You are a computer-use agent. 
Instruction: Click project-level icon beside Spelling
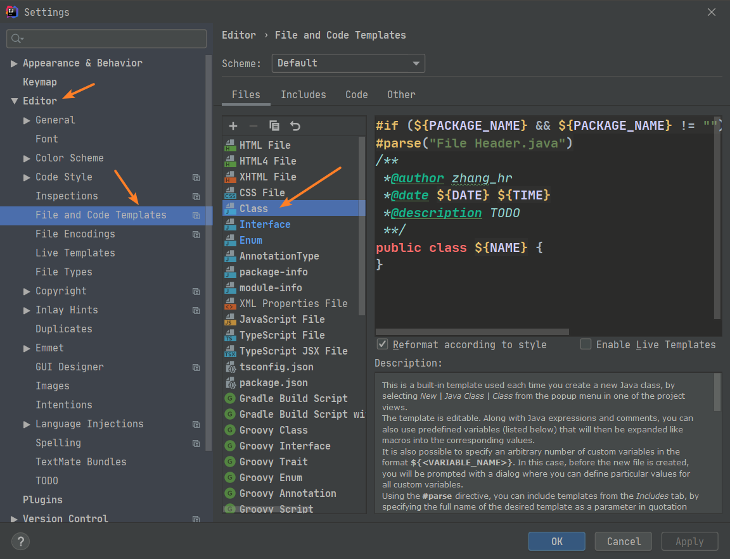pyautogui.click(x=196, y=444)
